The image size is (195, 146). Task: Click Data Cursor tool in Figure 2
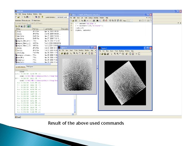[126, 54]
